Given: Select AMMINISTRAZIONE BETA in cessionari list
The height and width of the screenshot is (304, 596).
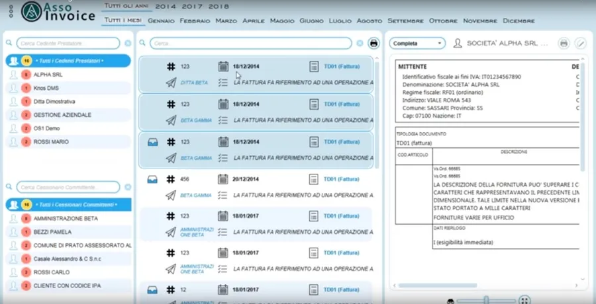Looking at the screenshot, I should [68, 219].
